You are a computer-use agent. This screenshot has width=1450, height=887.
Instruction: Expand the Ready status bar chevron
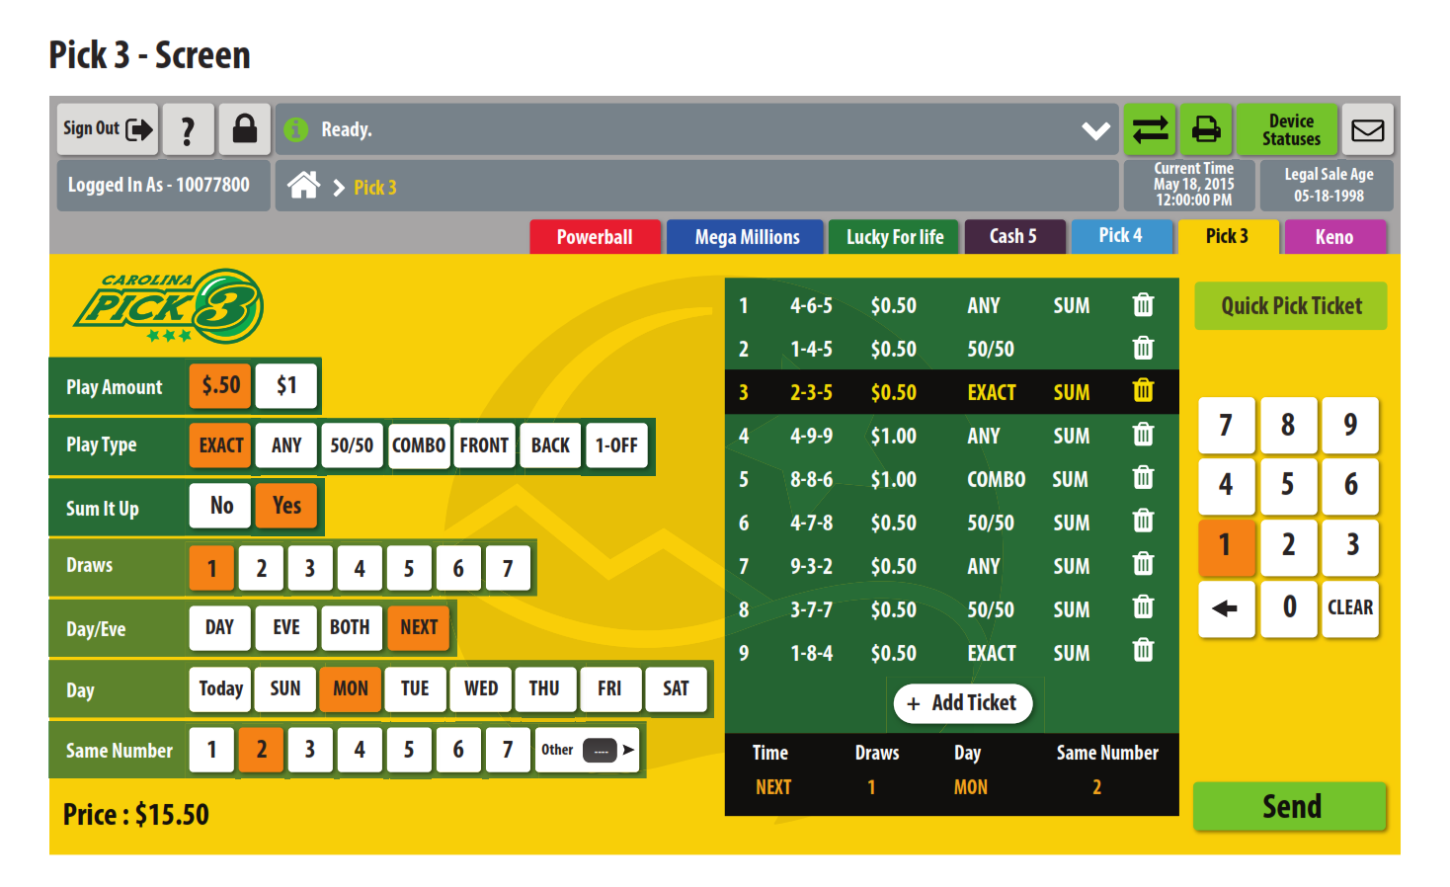[1095, 130]
